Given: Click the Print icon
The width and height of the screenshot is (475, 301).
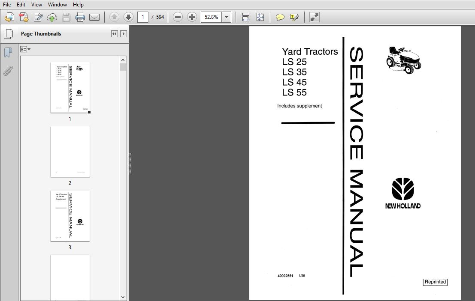Looking at the screenshot, I should 80,17.
